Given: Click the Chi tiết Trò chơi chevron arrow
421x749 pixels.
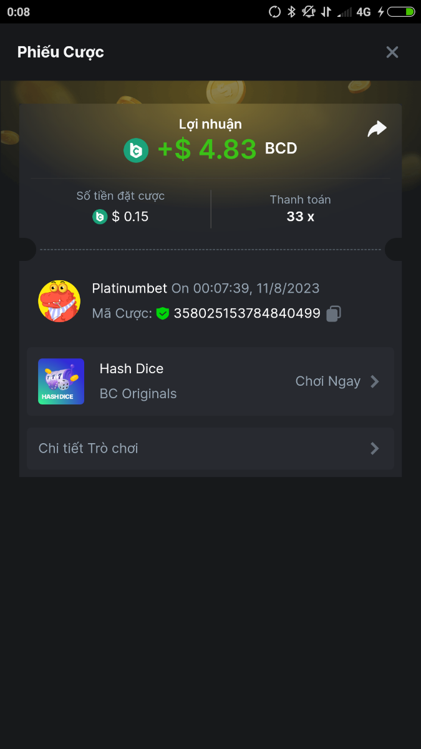Looking at the screenshot, I should (x=375, y=448).
